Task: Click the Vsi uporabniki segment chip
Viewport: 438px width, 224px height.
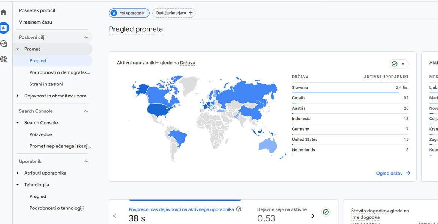Action: click(x=129, y=13)
